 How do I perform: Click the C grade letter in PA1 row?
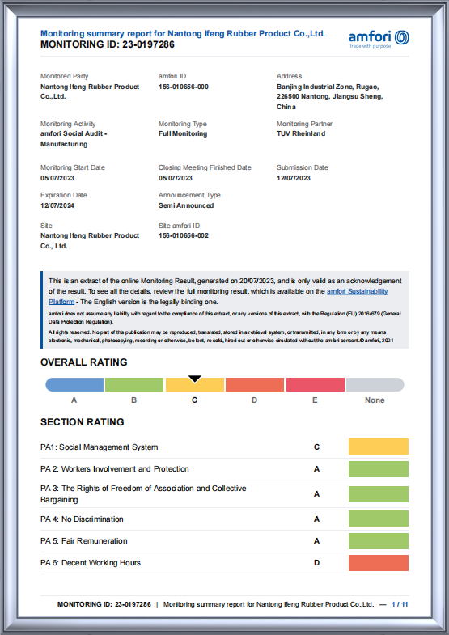tap(316, 447)
